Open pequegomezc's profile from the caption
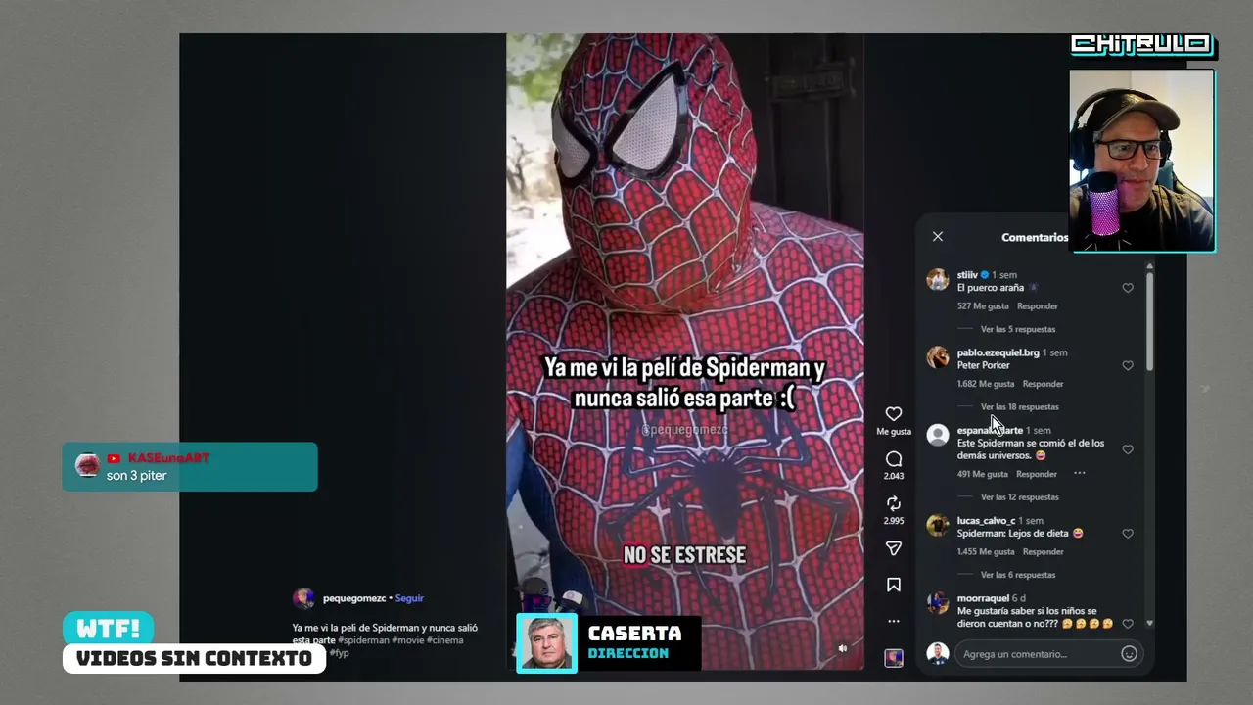Image resolution: width=1253 pixels, height=705 pixels. 354,598
